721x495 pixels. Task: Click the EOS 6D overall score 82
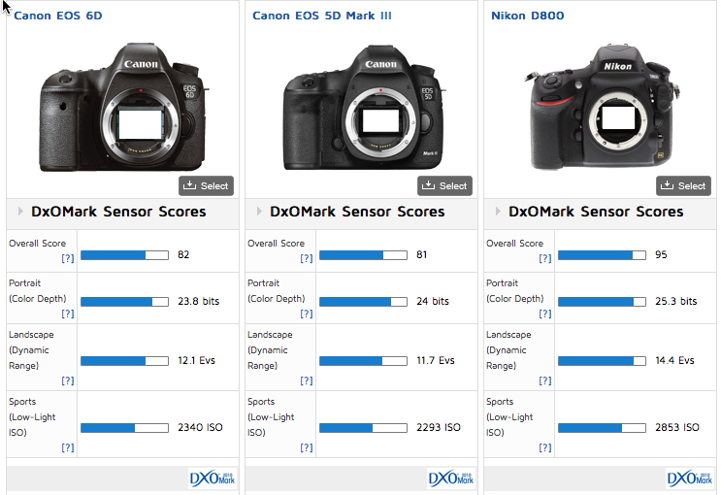click(x=183, y=255)
